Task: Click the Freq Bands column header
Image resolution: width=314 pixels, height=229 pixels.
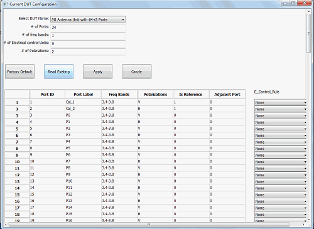Action: click(119, 94)
